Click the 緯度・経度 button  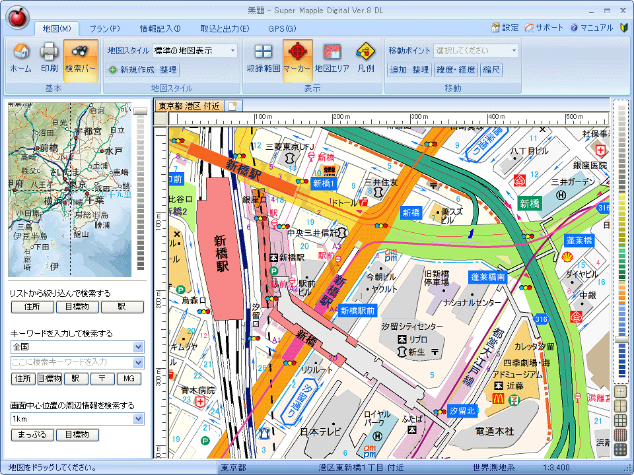[x=456, y=70]
